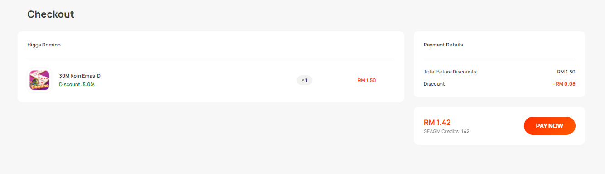This screenshot has width=605, height=174.
Task: Click the RM 1.50 total before discounts value
Action: point(566,72)
